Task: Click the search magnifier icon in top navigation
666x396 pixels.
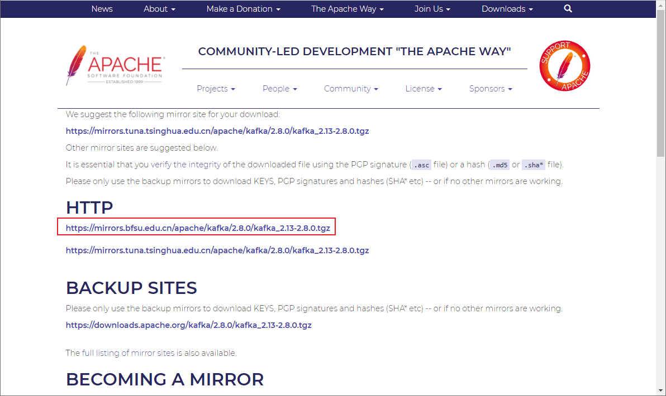Action: point(568,8)
